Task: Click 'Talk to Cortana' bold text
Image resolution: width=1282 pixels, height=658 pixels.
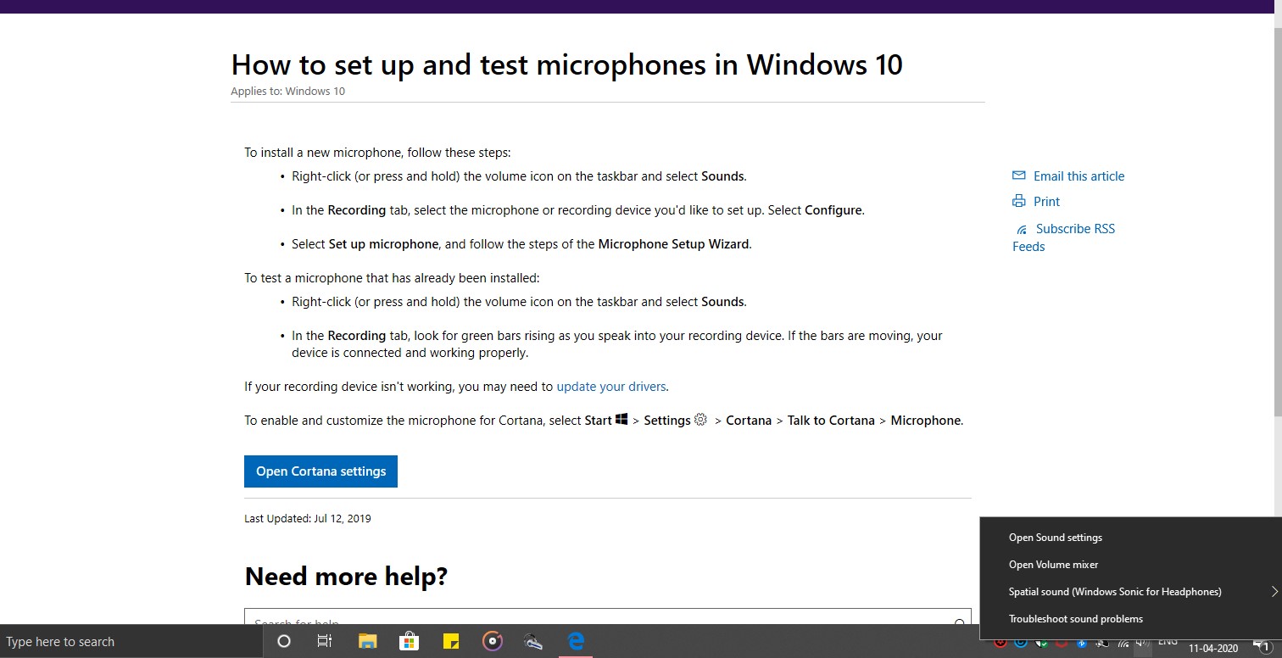Action: point(831,421)
